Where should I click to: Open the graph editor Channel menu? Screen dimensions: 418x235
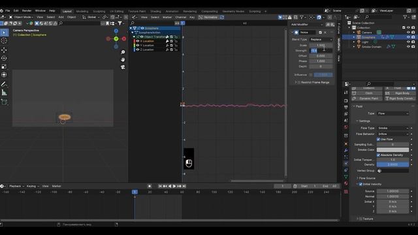pyautogui.click(x=180, y=18)
